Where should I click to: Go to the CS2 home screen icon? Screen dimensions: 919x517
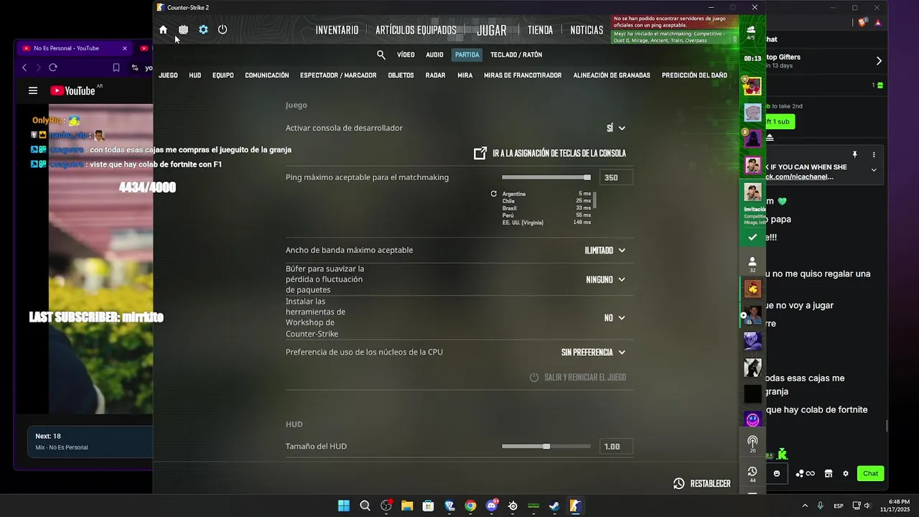pos(163,29)
